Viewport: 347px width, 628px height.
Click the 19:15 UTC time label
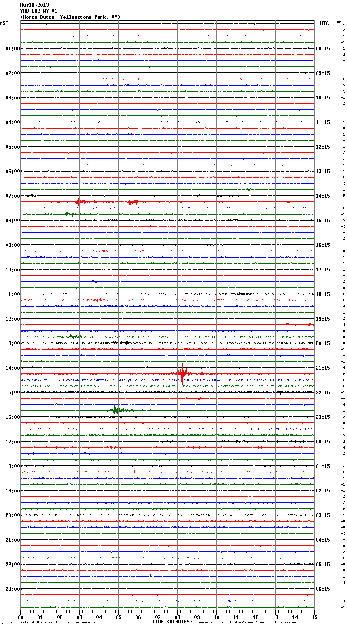click(x=323, y=319)
